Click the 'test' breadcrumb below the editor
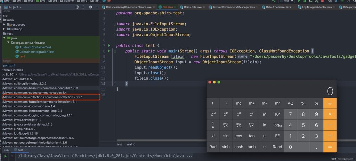This screenshot has height=161, width=356. tap(120, 144)
